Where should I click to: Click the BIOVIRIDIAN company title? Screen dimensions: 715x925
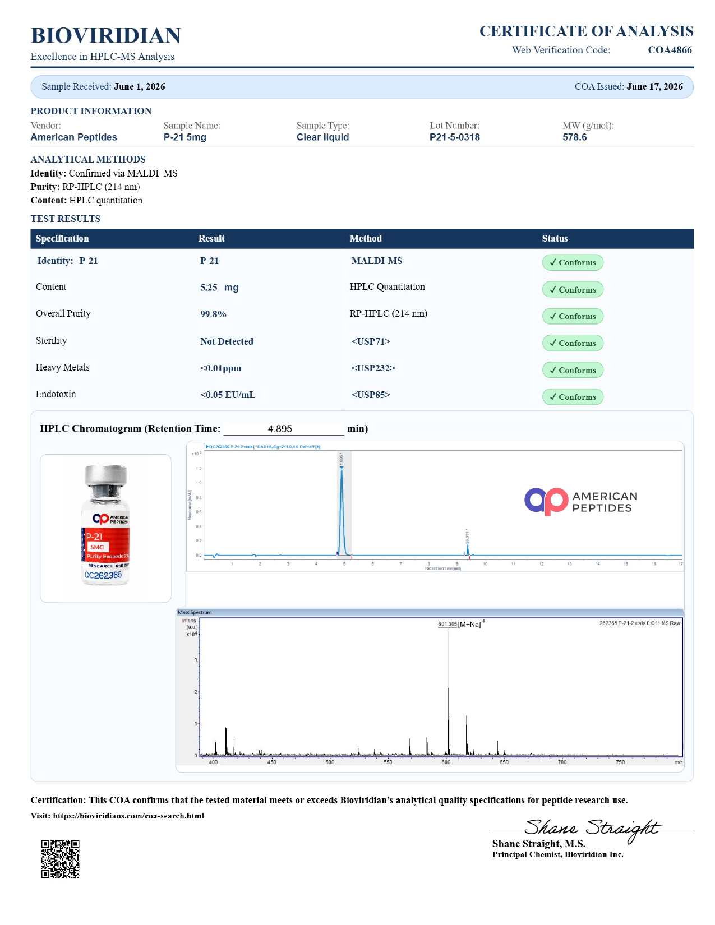click(105, 35)
